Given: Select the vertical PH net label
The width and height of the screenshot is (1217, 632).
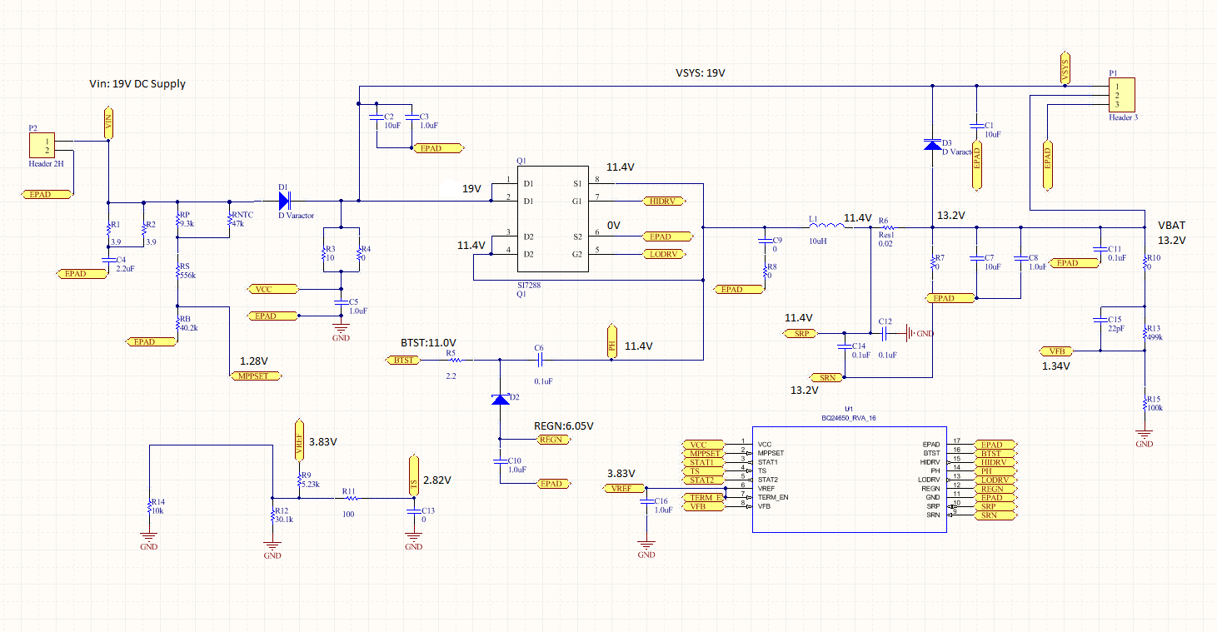Looking at the screenshot, I should pyautogui.click(x=611, y=343).
